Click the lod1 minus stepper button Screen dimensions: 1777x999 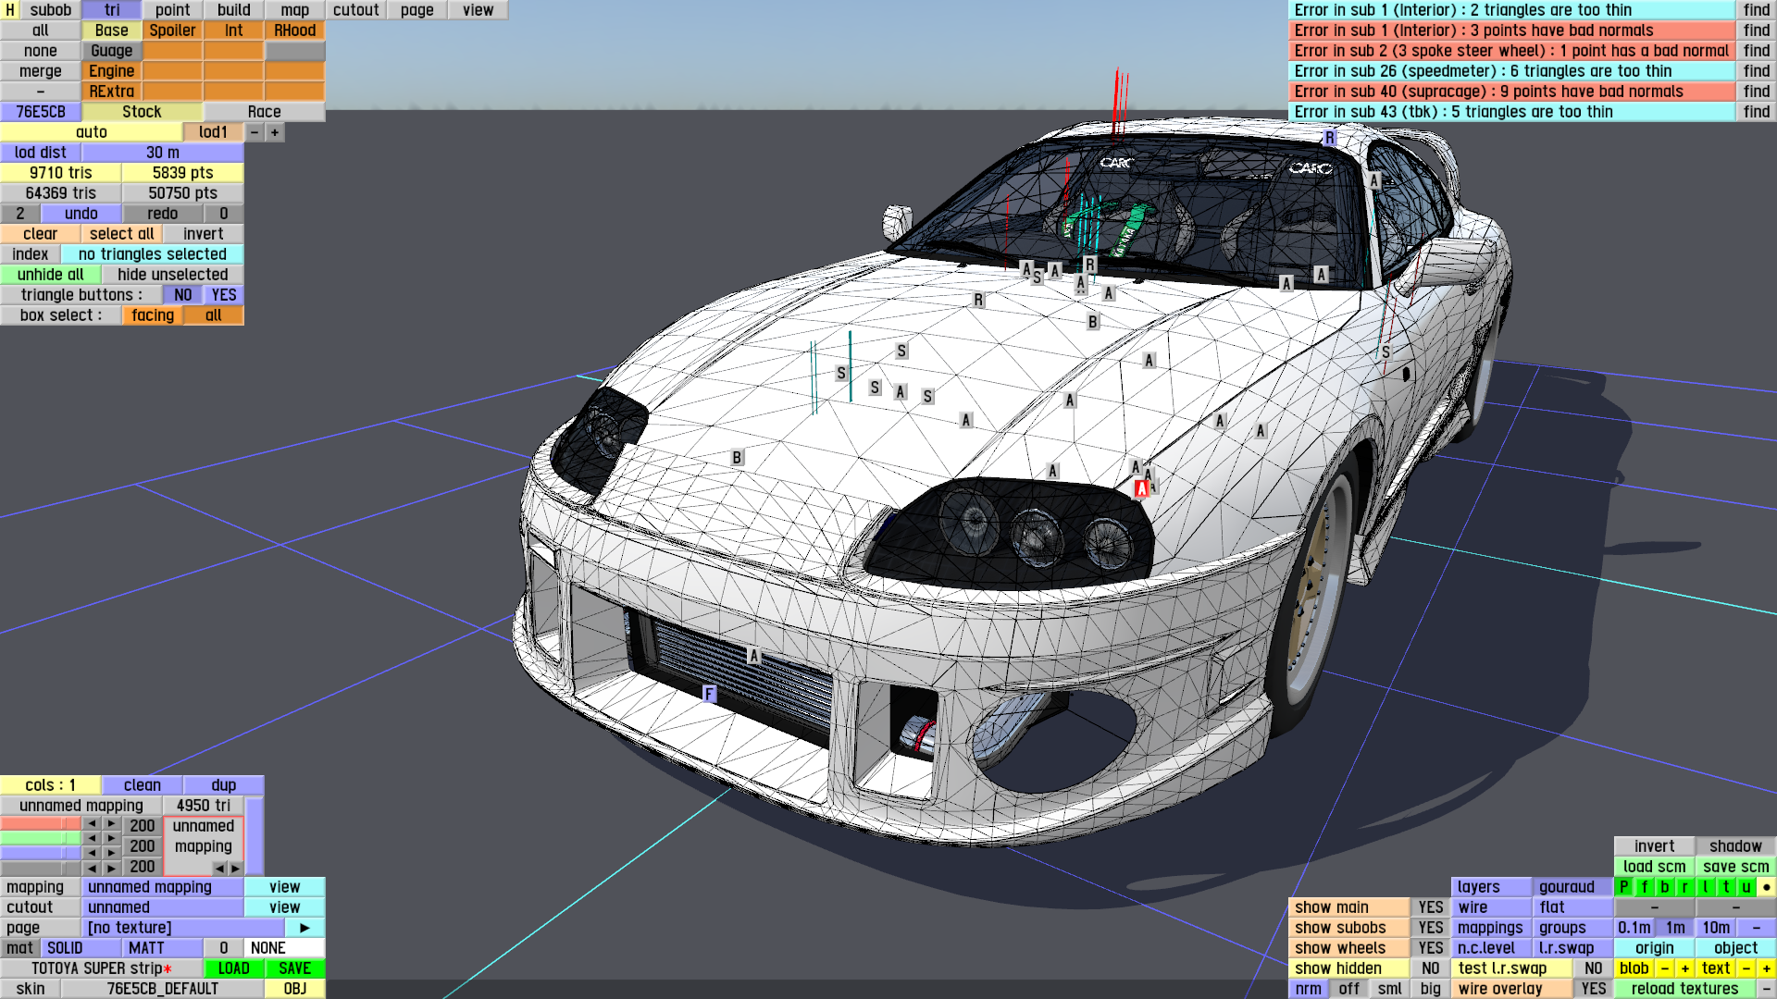(255, 132)
